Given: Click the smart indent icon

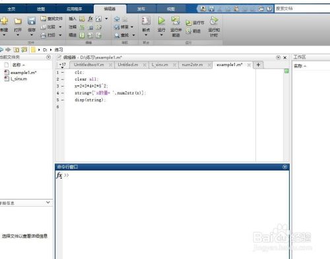Looking at the screenshot, I should 82,35.
